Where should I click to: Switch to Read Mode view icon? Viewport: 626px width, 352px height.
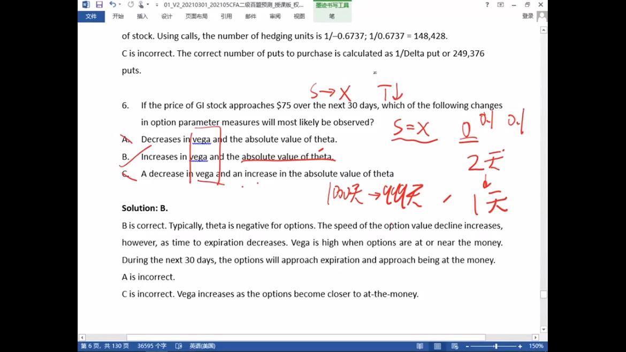click(x=419, y=346)
